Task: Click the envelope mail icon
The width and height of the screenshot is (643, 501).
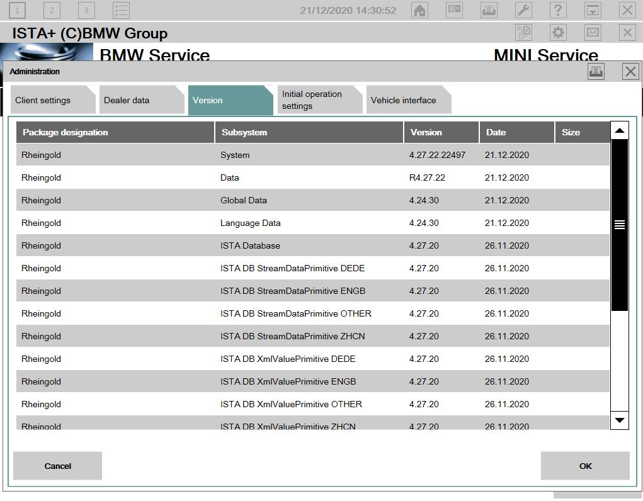Action: [593, 32]
